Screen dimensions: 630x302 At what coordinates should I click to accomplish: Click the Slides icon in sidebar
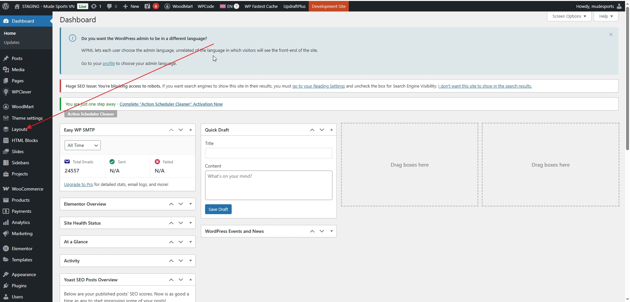coord(6,151)
